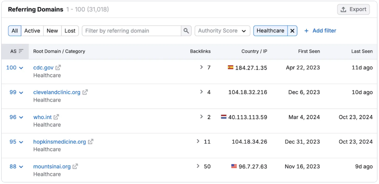This screenshot has height=184, width=379.
Task: Click the Apr 22, 2023 first seen date
Action: [303, 68]
